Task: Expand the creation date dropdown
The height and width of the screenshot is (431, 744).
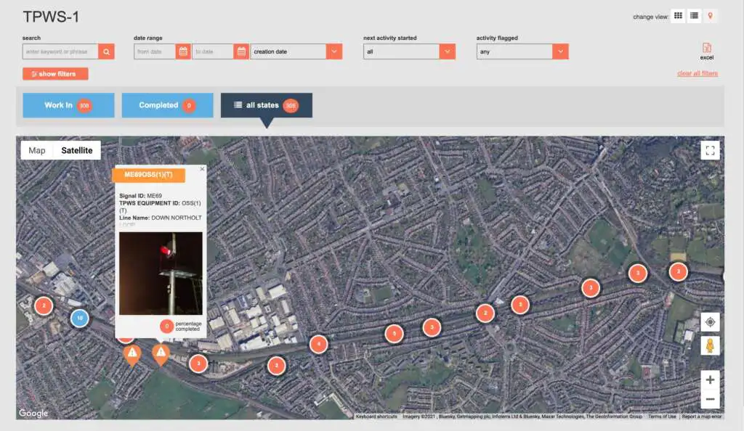Action: pyautogui.click(x=333, y=52)
